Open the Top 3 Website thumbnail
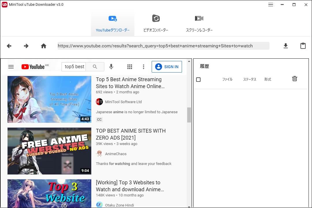 (x=49, y=193)
